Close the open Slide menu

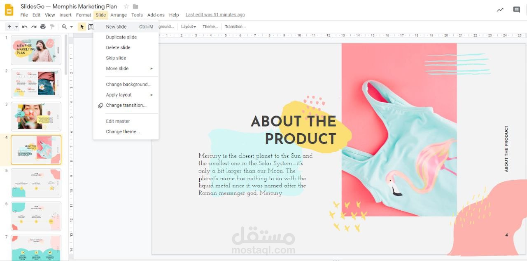point(101,15)
